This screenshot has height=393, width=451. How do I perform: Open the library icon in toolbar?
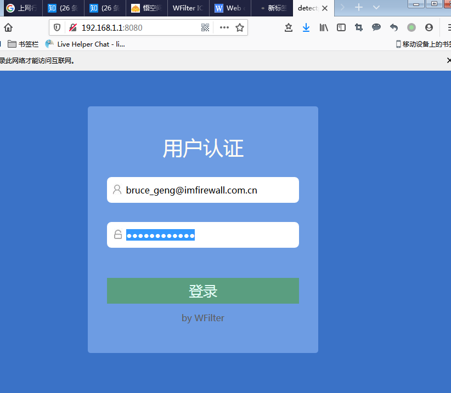click(324, 27)
